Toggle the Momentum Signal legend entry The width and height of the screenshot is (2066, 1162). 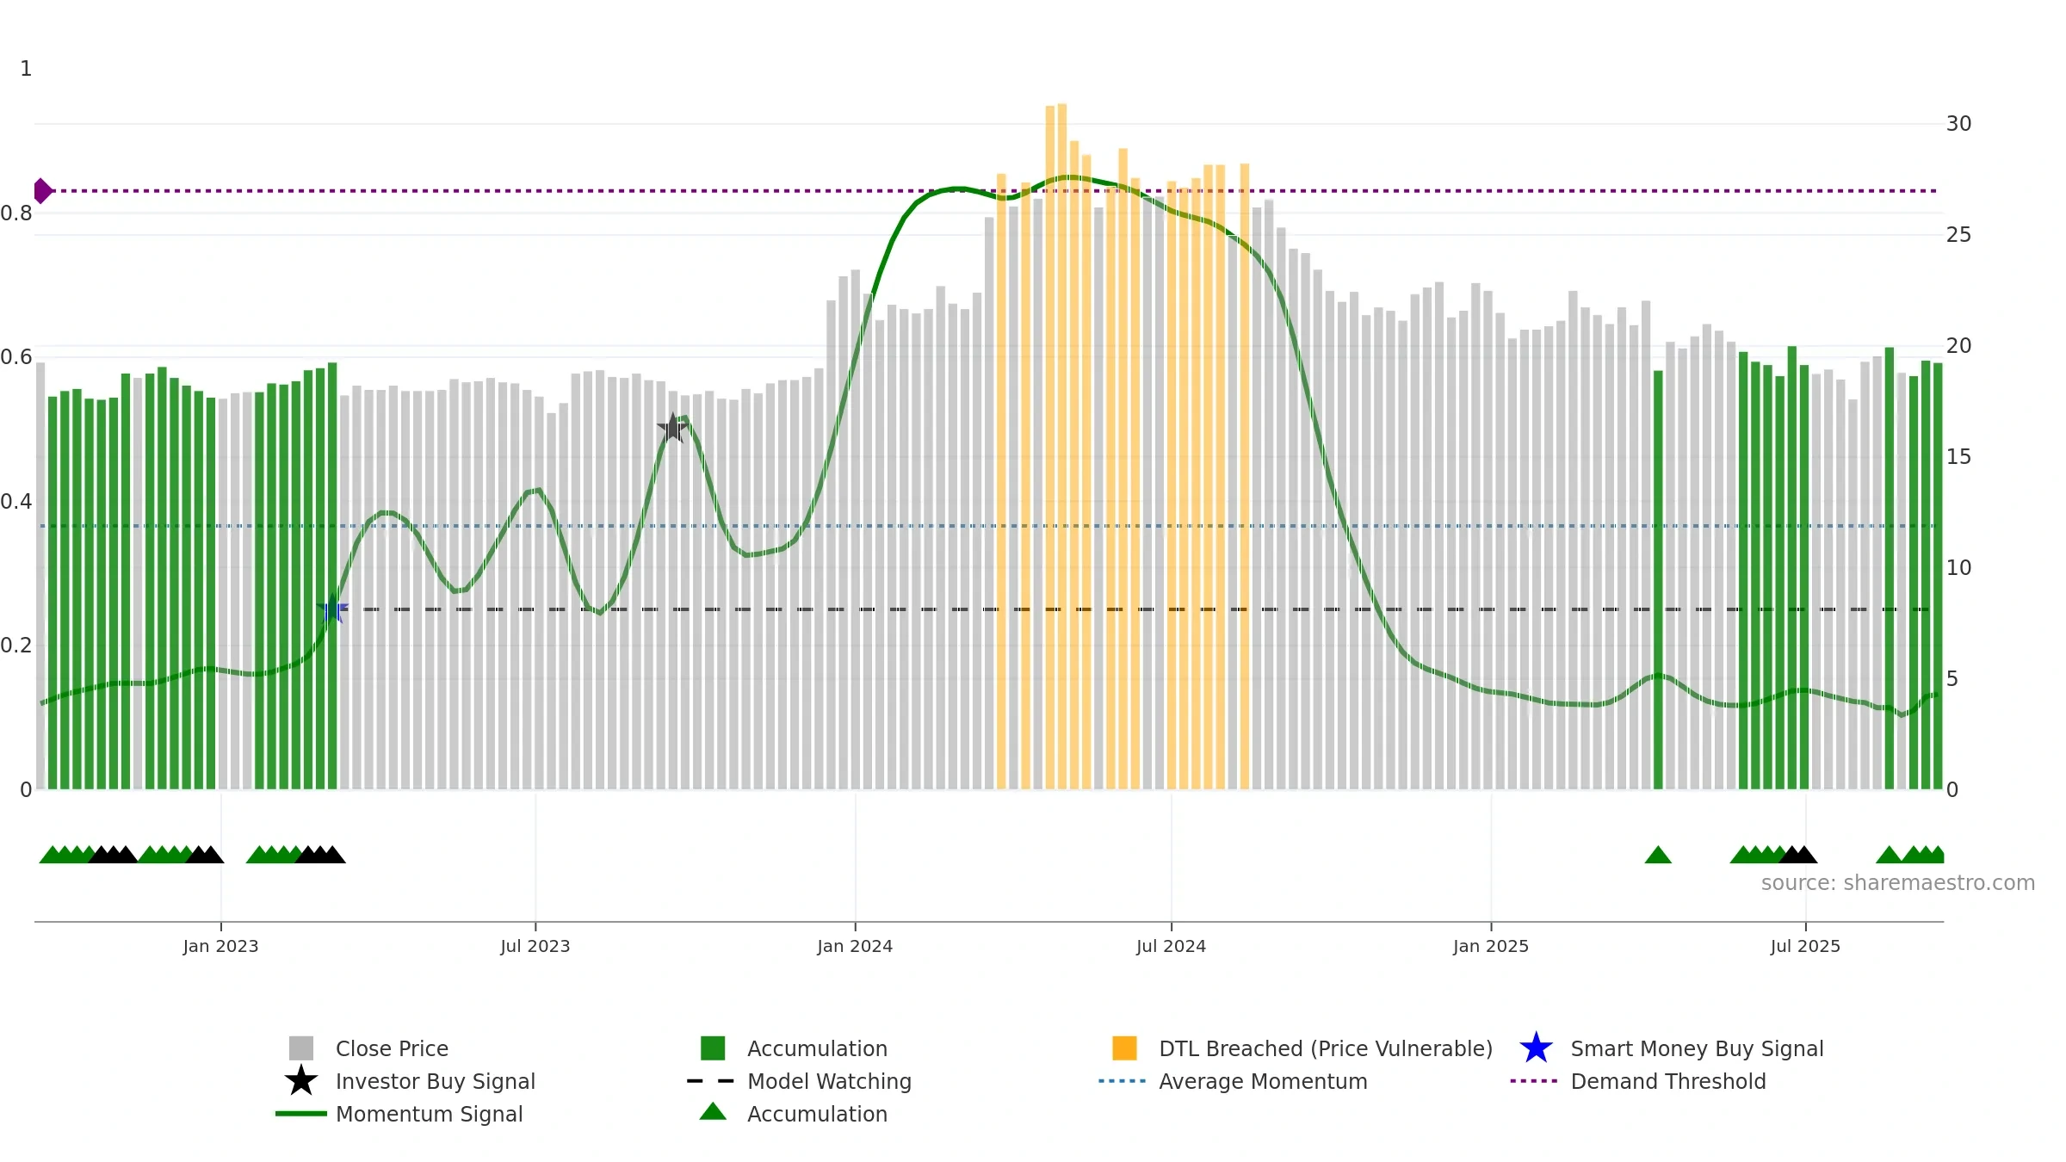429,1114
